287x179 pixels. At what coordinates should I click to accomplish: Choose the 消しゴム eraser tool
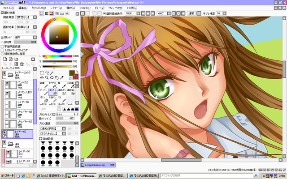[x=53, y=92]
